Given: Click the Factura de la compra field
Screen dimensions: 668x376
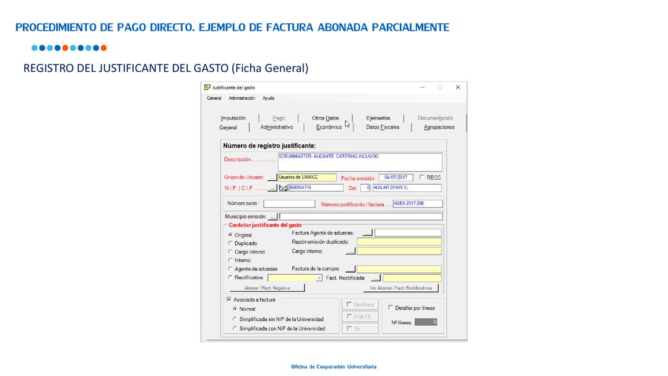Looking at the screenshot, I should pyautogui.click(x=399, y=269).
